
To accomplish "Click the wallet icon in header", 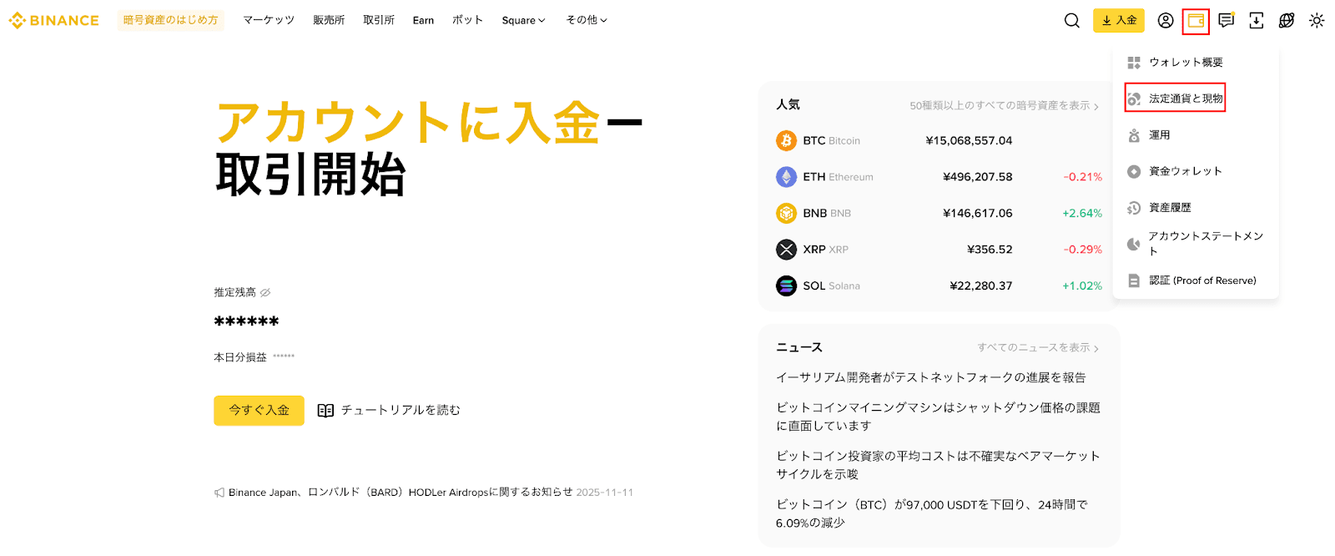I will 1196,21.
